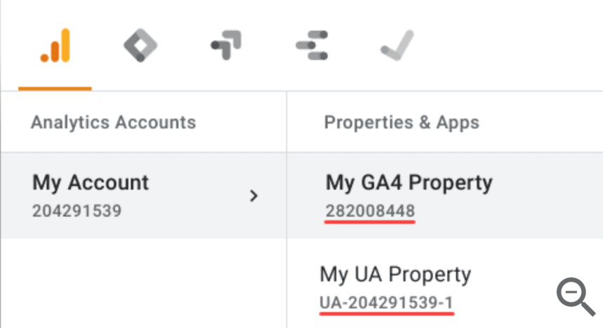Screen dimensions: 603x328
Task: Click the red underline beneath UA-204291539-1
Action: tap(386, 313)
